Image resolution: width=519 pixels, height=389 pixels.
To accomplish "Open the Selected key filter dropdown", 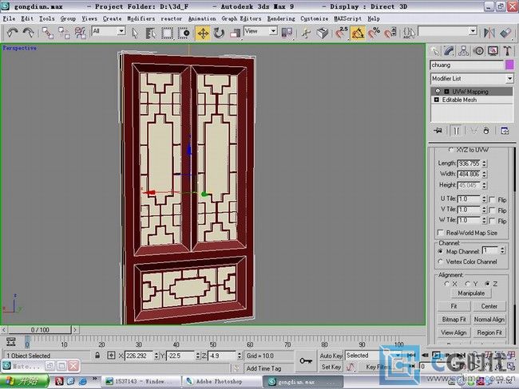I will click(398, 356).
